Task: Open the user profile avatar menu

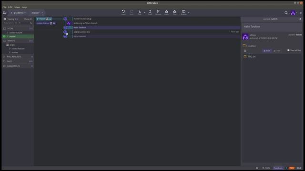Action: tap(293, 13)
